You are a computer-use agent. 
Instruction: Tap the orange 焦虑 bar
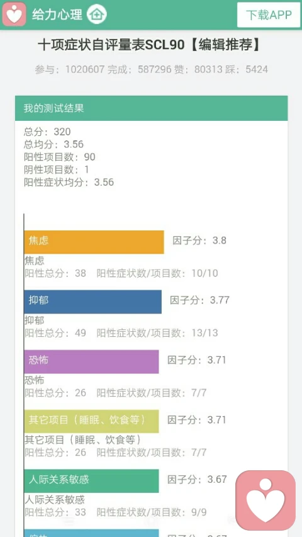point(94,242)
